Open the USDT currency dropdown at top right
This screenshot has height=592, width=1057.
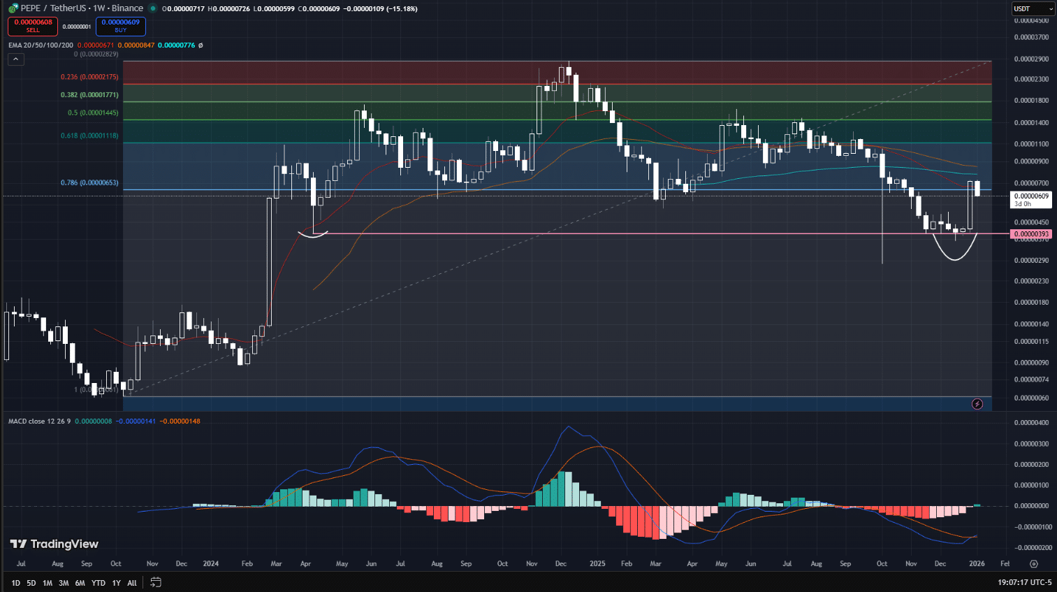click(x=1033, y=8)
